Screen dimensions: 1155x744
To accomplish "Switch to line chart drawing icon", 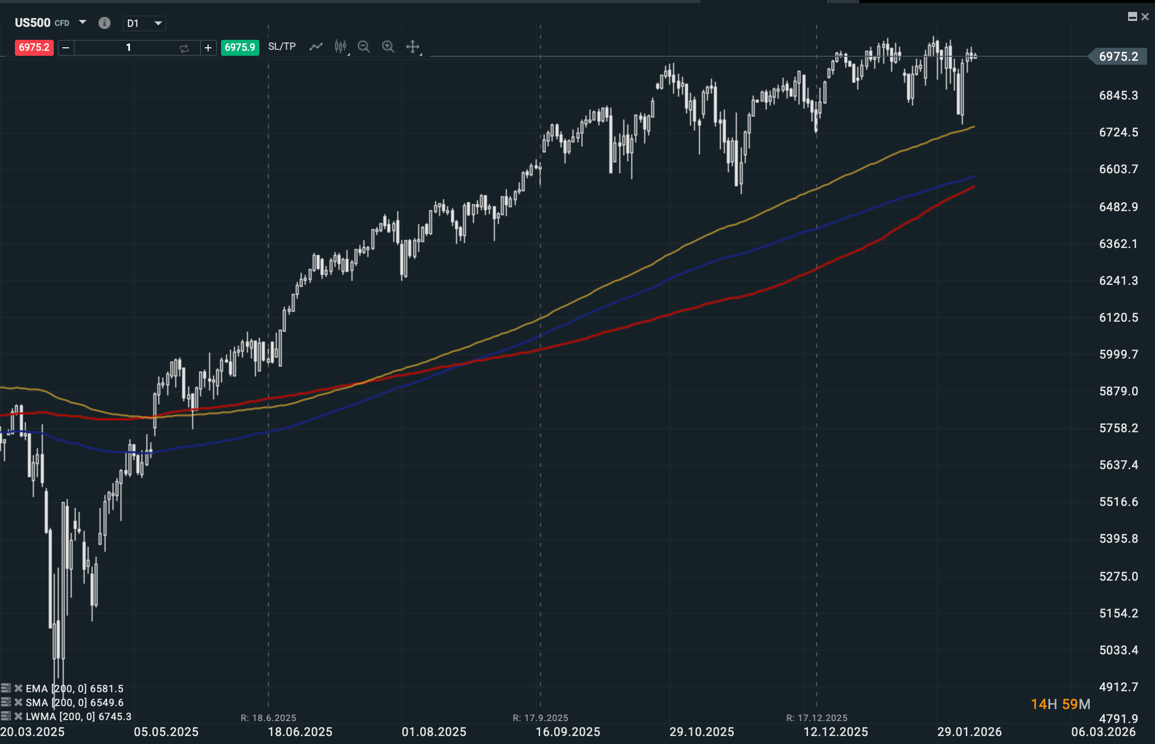I will 316,47.
